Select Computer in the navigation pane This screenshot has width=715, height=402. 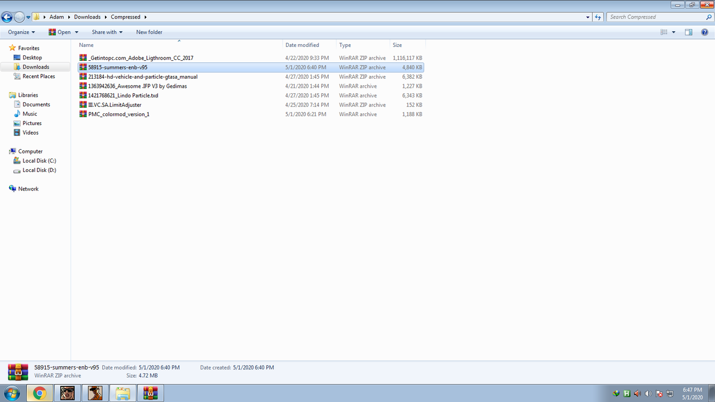(x=30, y=151)
